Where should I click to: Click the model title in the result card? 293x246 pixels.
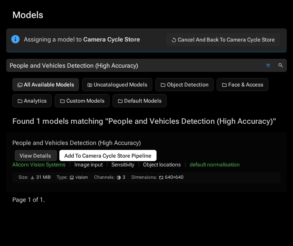point(76,143)
